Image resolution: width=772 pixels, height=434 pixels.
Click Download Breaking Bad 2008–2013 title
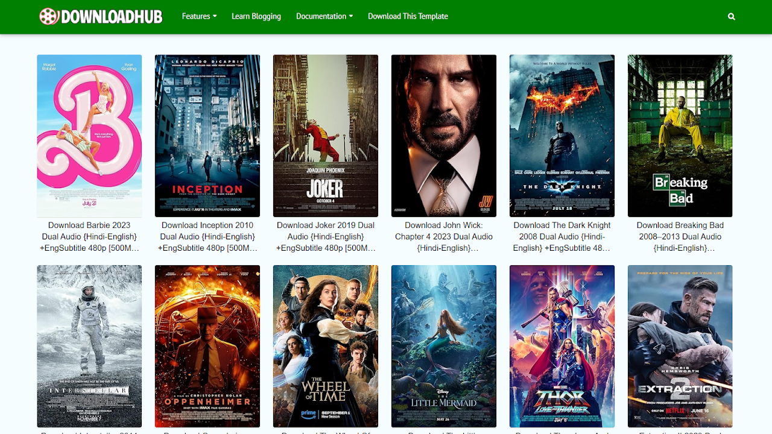680,237
